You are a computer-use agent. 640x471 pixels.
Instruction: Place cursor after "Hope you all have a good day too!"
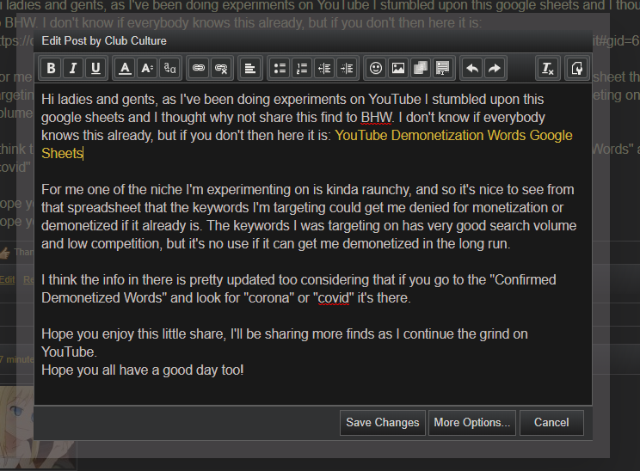tap(244, 370)
